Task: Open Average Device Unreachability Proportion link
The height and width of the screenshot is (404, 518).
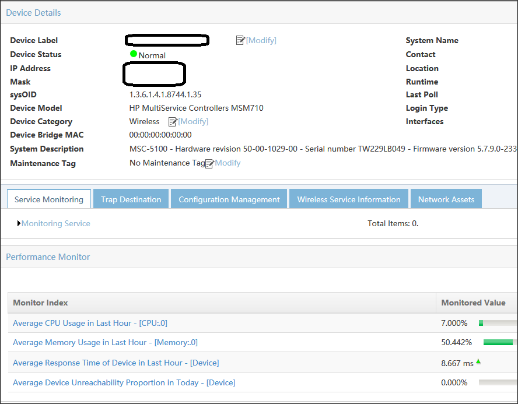Action: (124, 382)
